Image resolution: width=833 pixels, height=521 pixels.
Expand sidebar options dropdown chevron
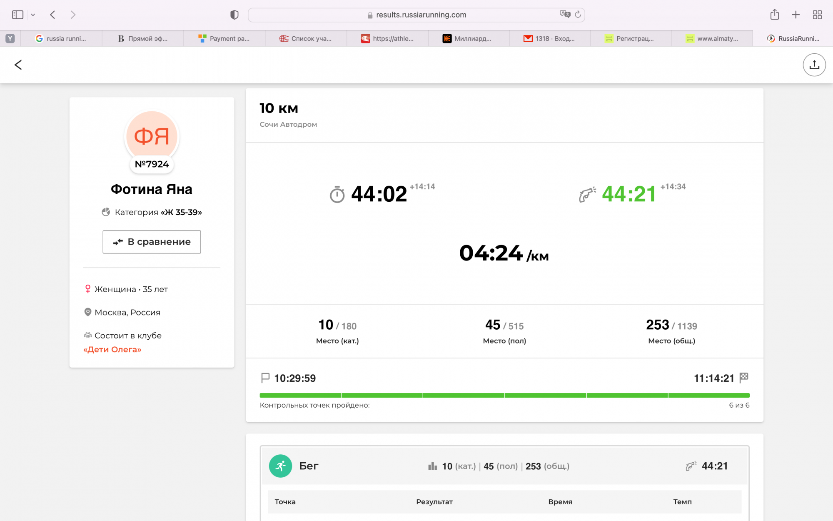(33, 15)
